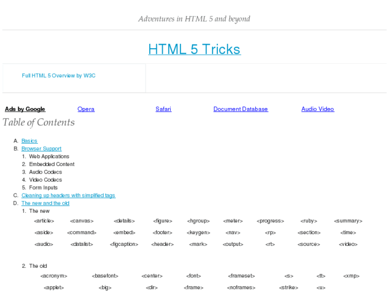The width and height of the screenshot is (389, 292).
Task: Select the <video> tag text
Action: (x=348, y=244)
